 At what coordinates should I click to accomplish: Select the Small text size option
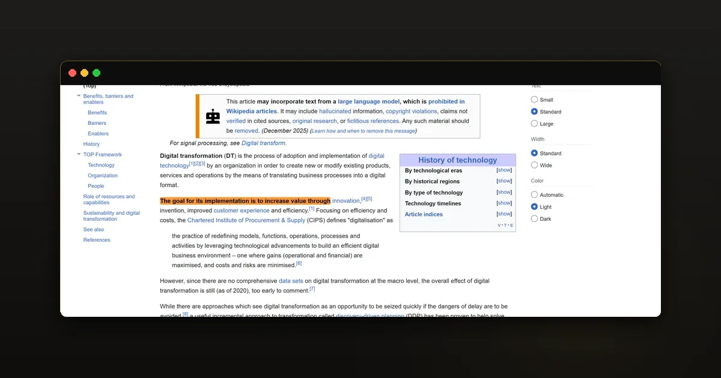click(x=534, y=100)
